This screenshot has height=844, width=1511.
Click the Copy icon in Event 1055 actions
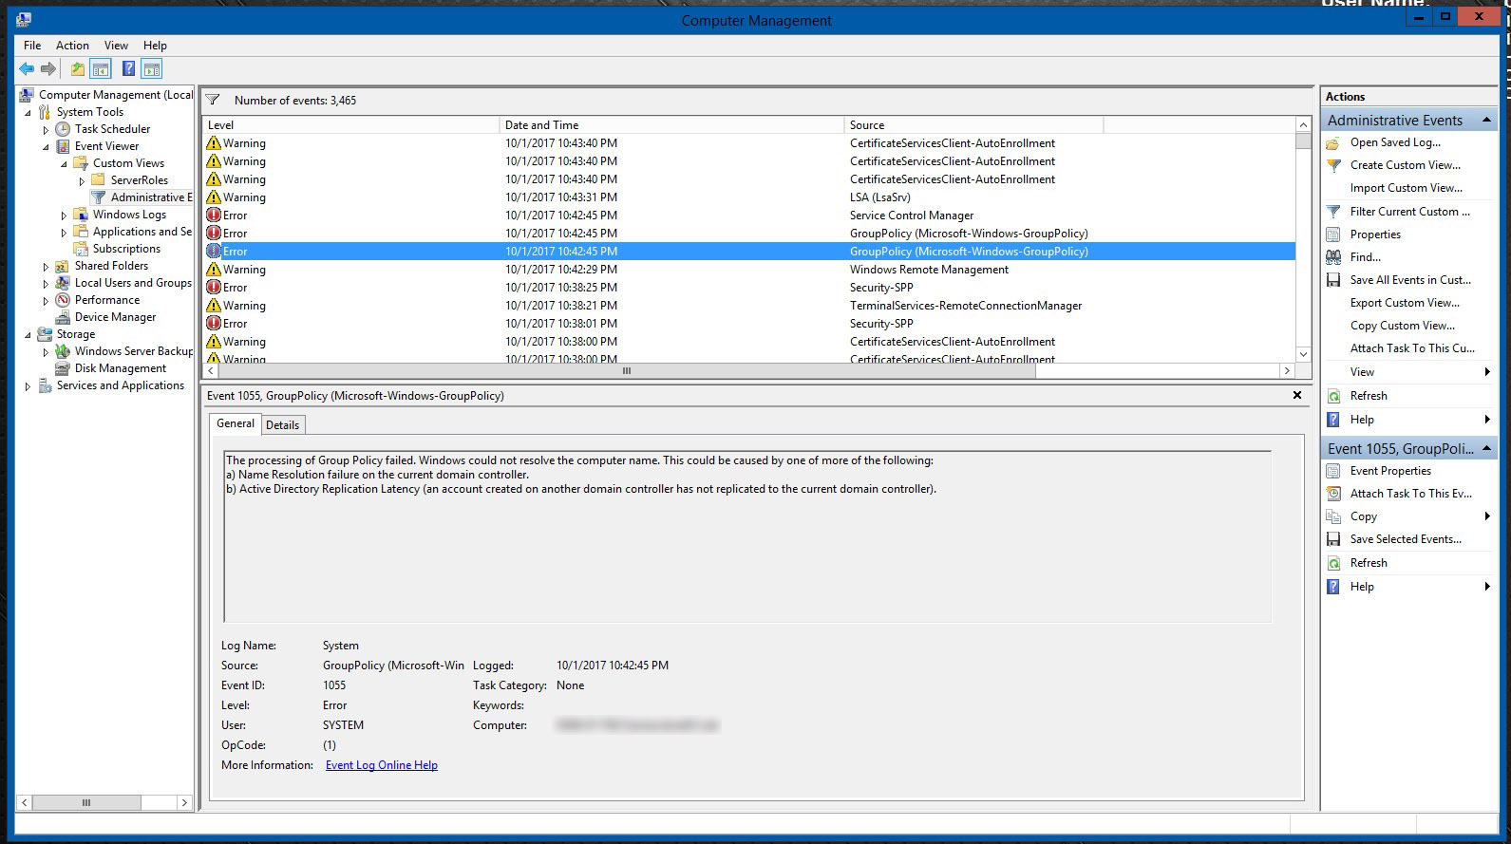[x=1333, y=516]
